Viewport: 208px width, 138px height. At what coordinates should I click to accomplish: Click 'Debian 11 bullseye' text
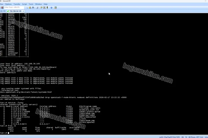point(14,99)
